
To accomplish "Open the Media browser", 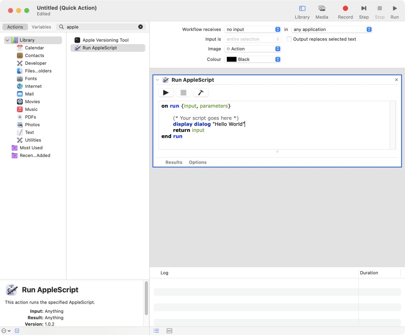I will click(322, 12).
